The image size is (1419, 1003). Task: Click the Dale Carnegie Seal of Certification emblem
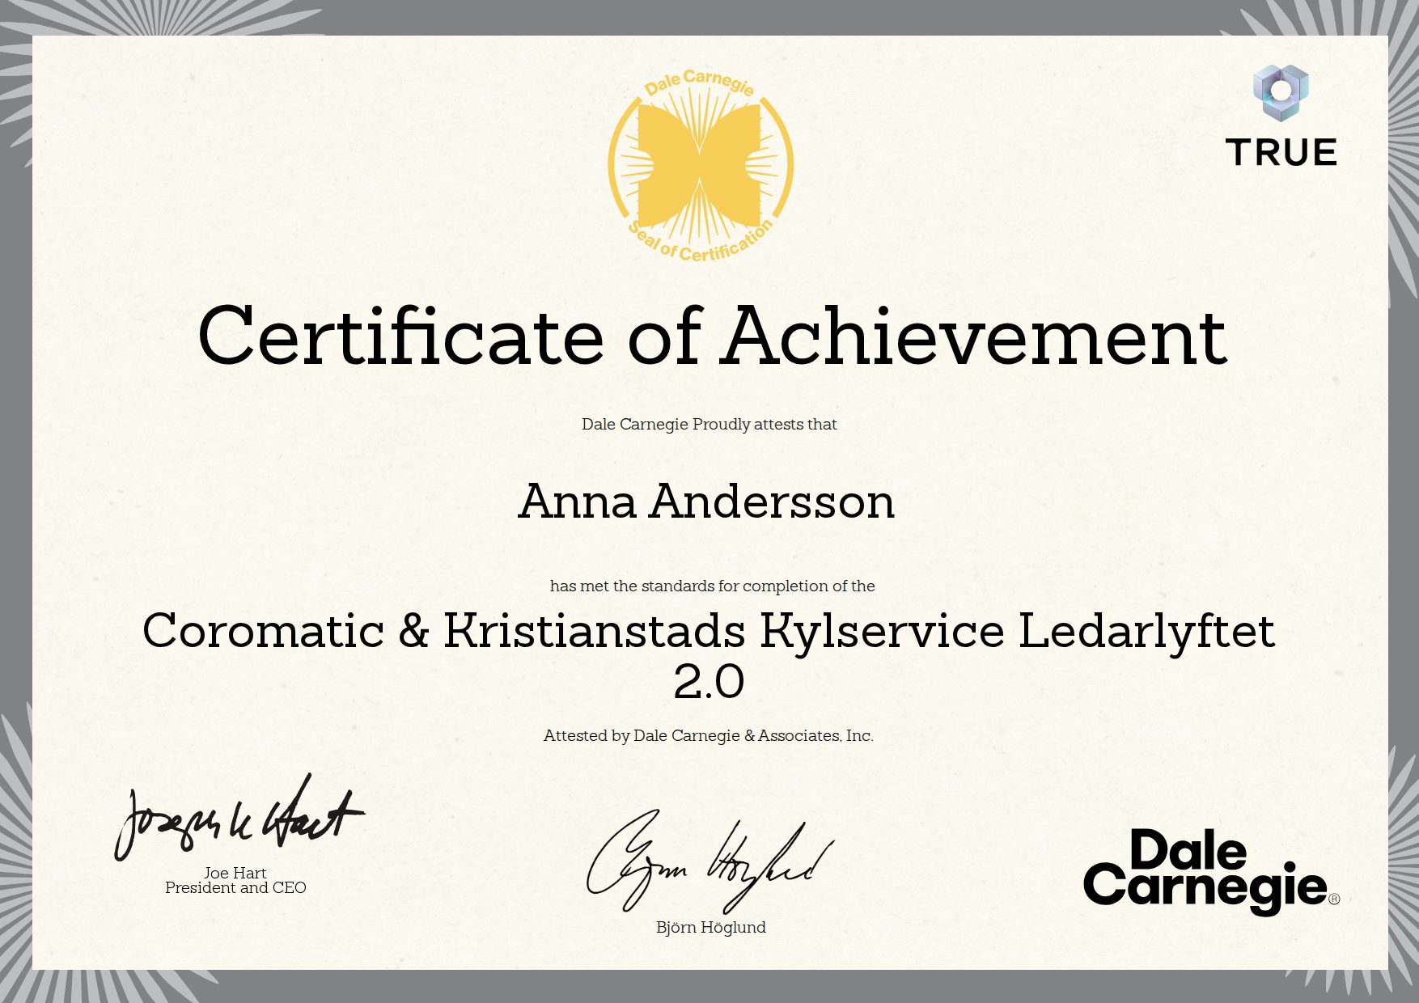pyautogui.click(x=701, y=166)
